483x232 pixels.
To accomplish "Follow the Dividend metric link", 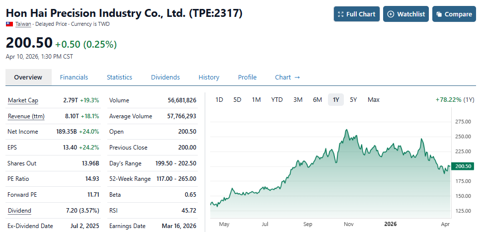I will coord(19,211).
